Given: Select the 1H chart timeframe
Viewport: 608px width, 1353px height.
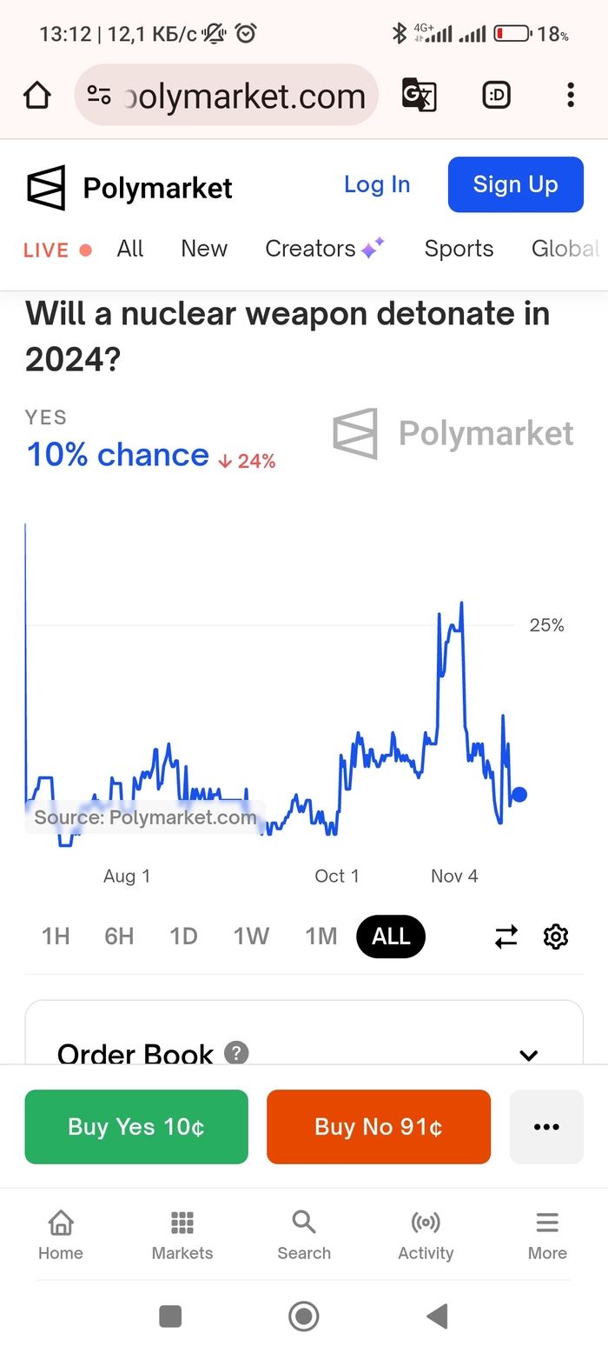Looking at the screenshot, I should click(x=56, y=936).
